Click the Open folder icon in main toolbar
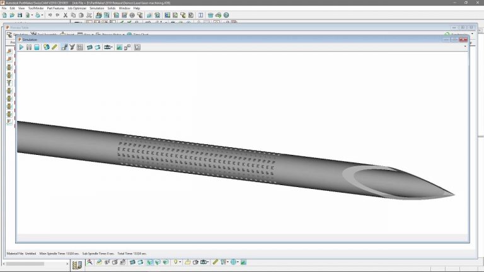This screenshot has height=272, width=484. (x=12, y=15)
